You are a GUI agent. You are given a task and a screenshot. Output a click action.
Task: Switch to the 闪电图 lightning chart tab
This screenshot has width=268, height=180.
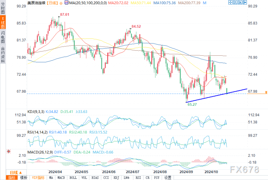coord(3,37)
